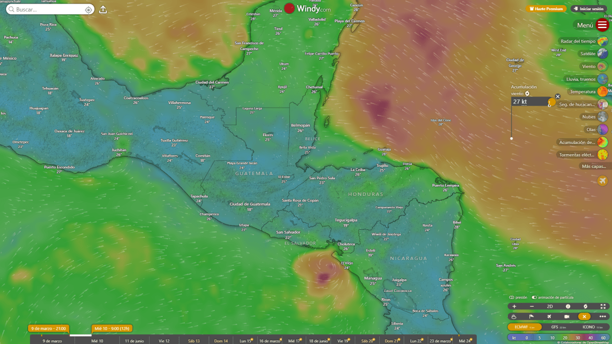Jump to Lun 15 on timeline
Screen dimensions: 612x344
point(245,341)
